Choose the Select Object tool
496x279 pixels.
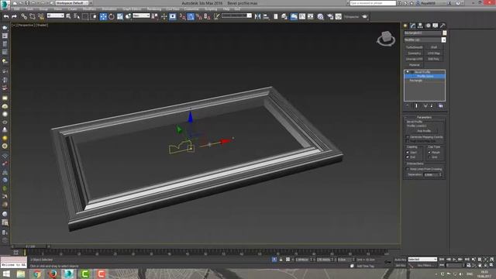pyautogui.click(x=68, y=16)
